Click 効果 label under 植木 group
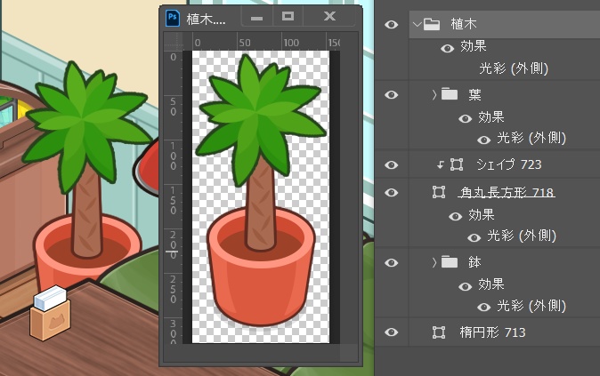 [474, 46]
